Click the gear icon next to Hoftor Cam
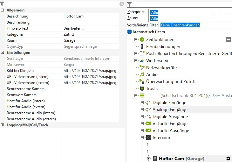The image size is (232, 162). [228, 158]
